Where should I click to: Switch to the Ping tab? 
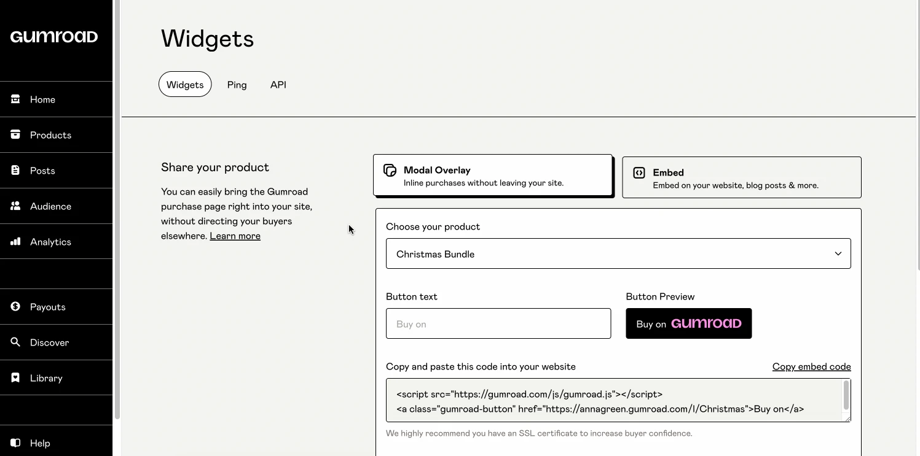(237, 84)
